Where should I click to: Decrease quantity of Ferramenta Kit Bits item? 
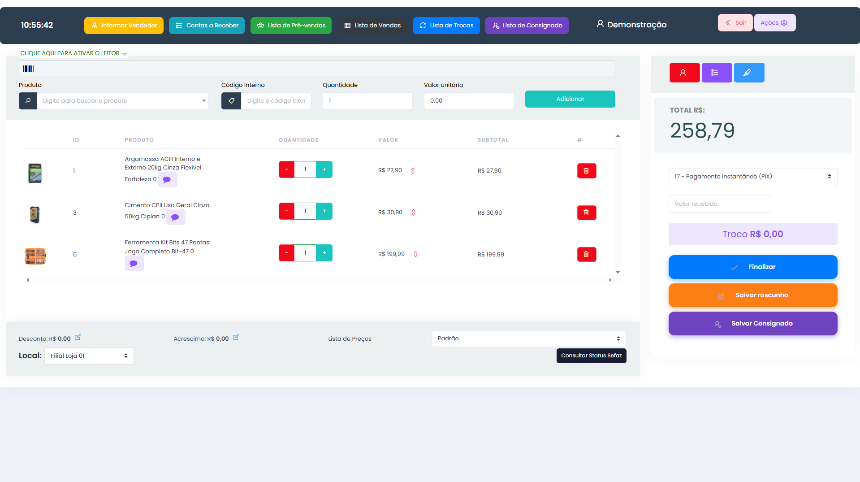[x=286, y=253]
